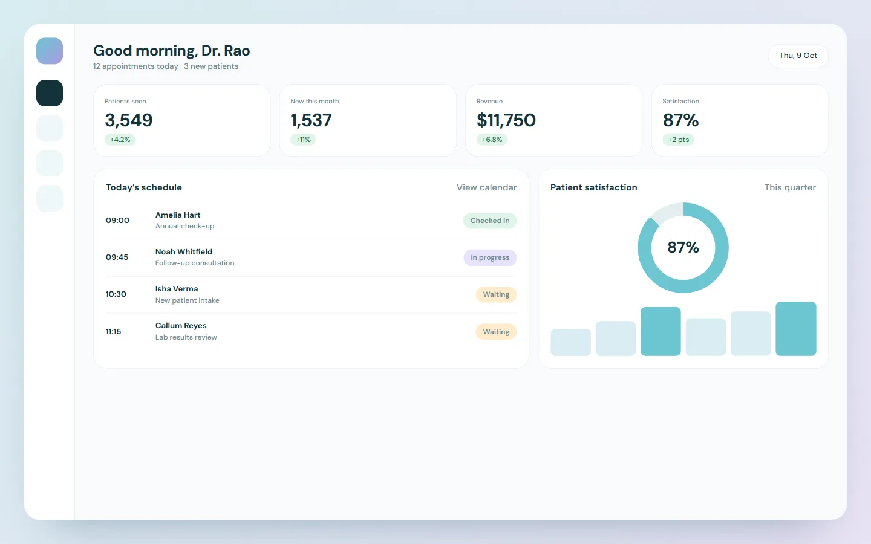Screen dimensions: 871x544
Task: Click the Patient satisfaction heading
Action: tap(594, 187)
